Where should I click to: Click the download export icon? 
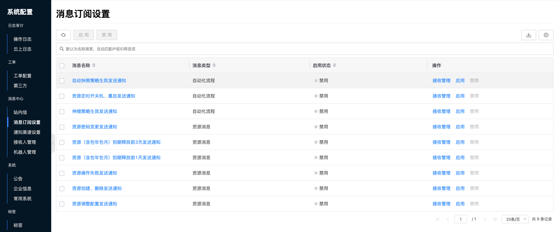[x=528, y=35]
